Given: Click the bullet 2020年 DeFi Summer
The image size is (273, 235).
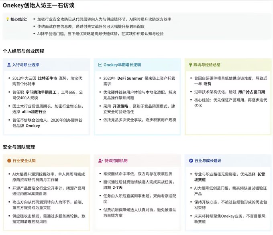Looking at the screenshot, I should (x=139, y=81).
